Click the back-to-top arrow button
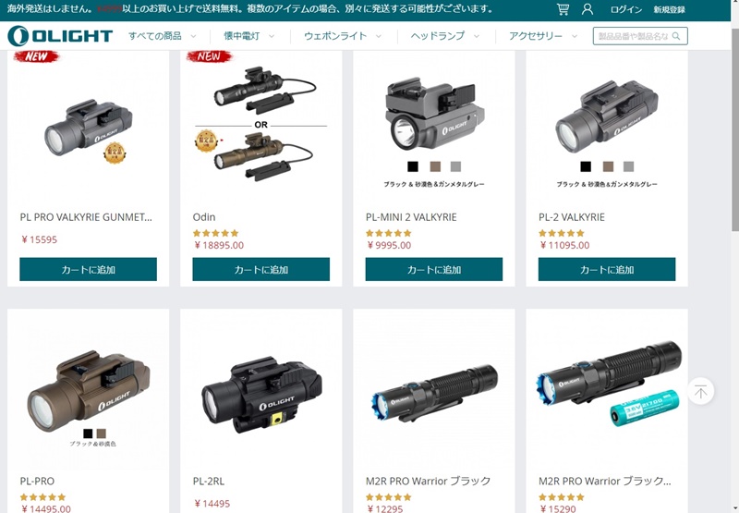The image size is (739, 513). click(701, 391)
